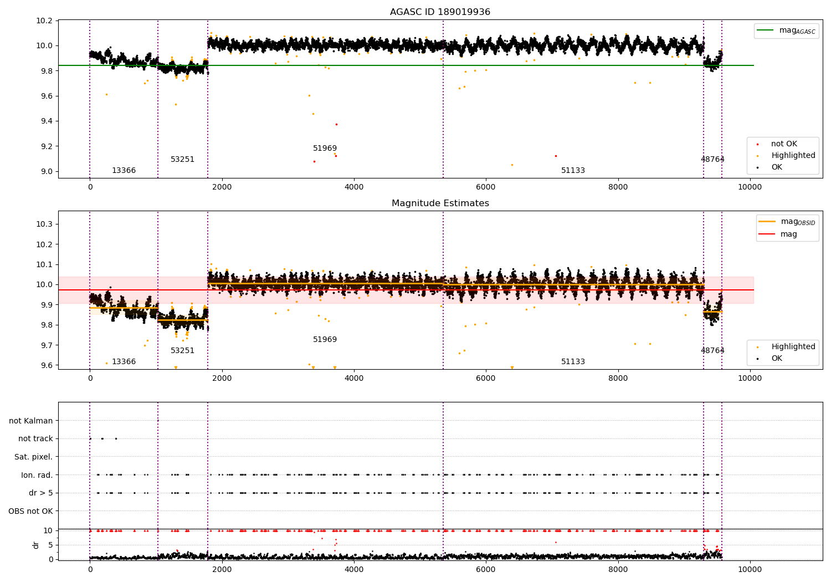The image size is (831, 582).
Task: Click the 'not Kalman' row label
Action: click(x=31, y=421)
